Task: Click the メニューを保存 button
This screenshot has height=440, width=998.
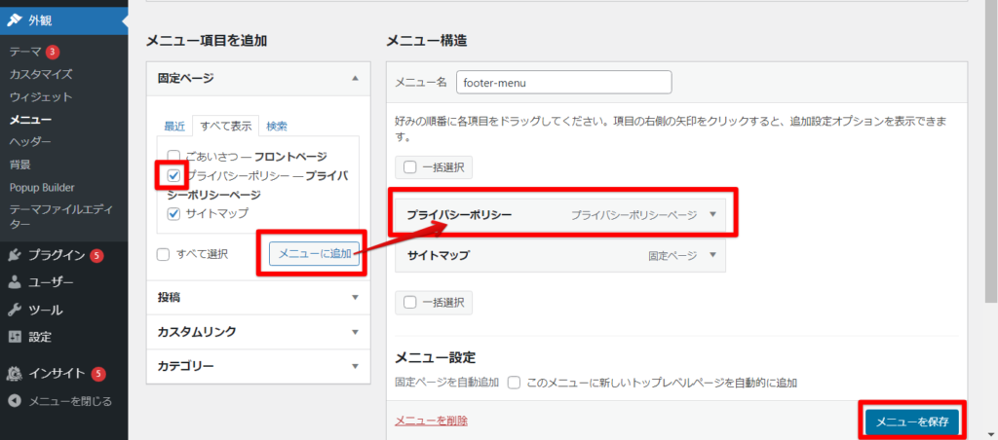Action: [912, 422]
